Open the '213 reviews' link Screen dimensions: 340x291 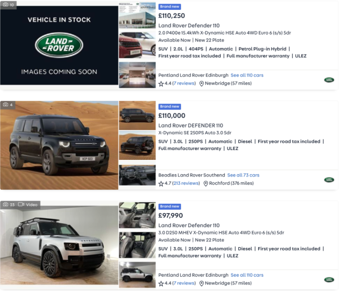186,183
